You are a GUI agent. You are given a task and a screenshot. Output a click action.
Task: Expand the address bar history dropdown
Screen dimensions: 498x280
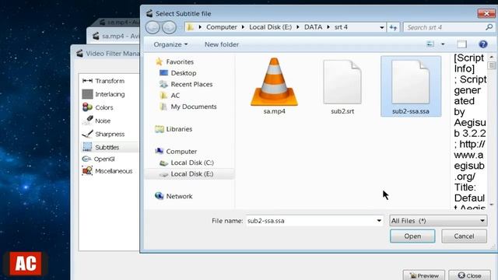[x=382, y=28]
